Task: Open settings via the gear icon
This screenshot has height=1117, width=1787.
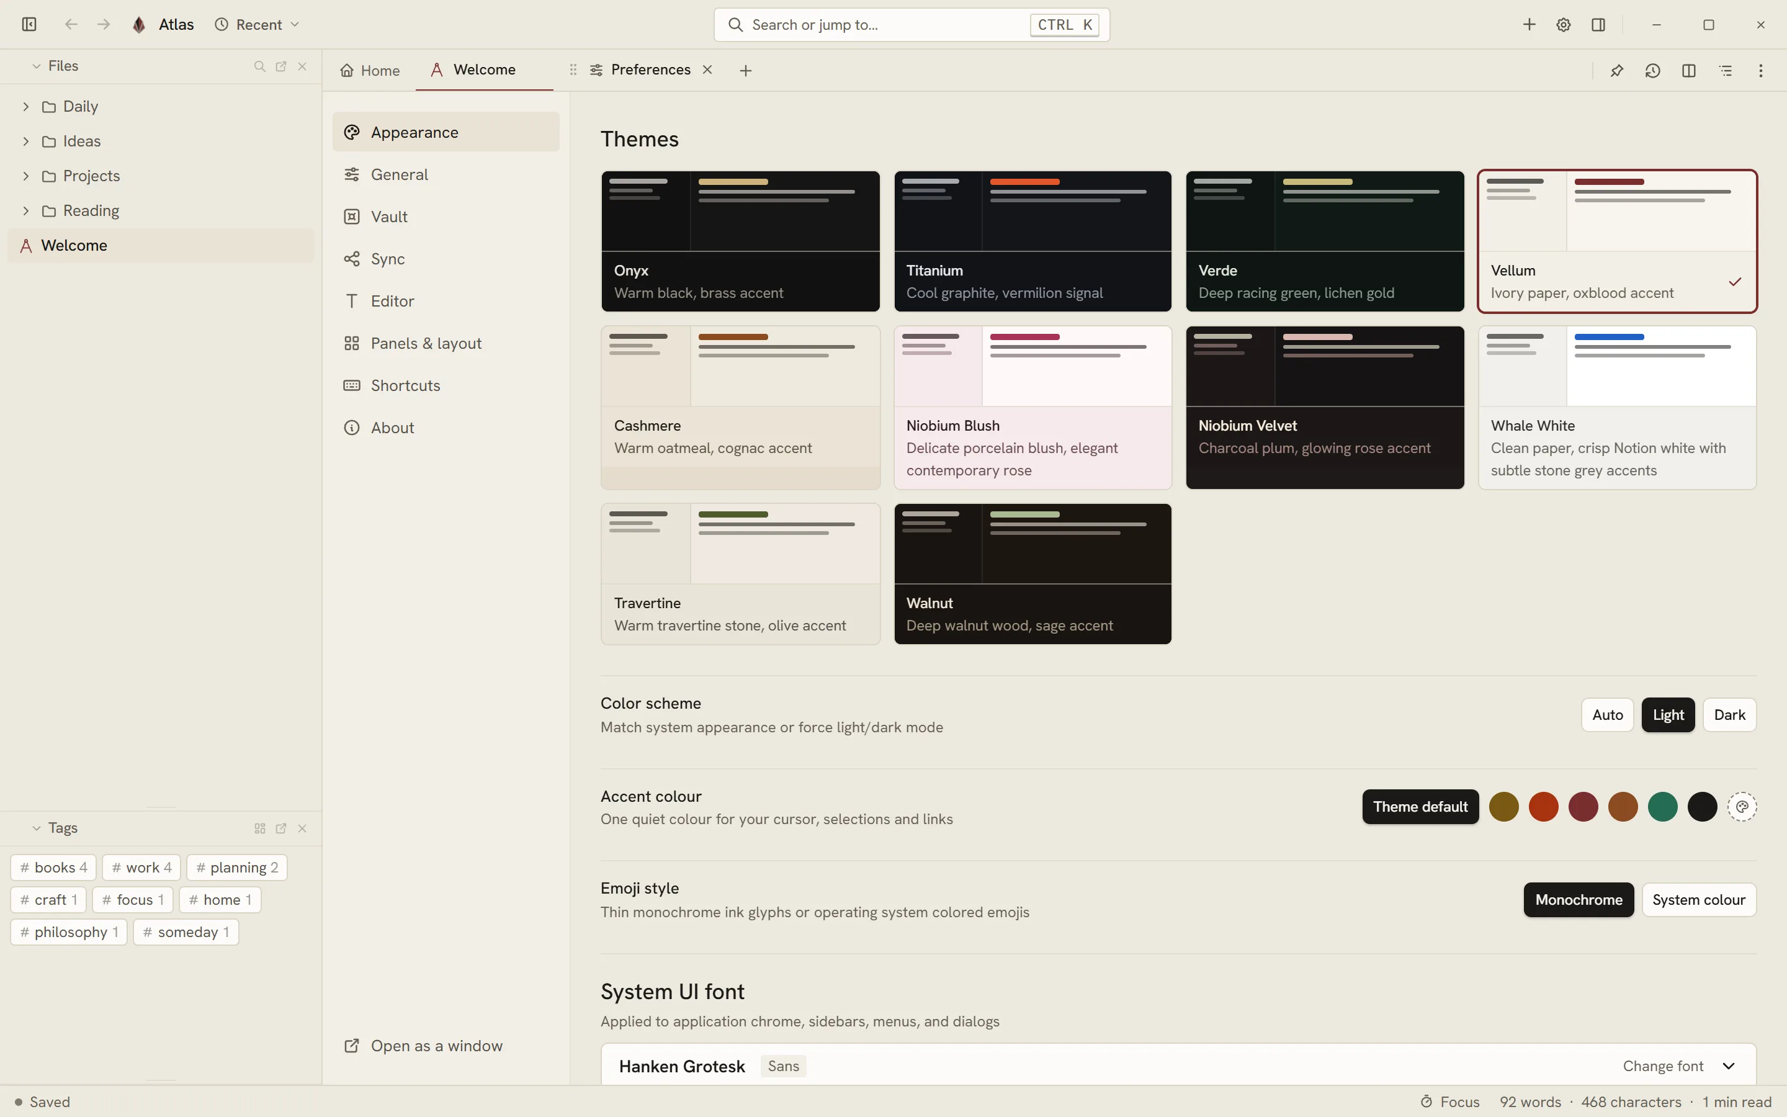Action: 1563,24
